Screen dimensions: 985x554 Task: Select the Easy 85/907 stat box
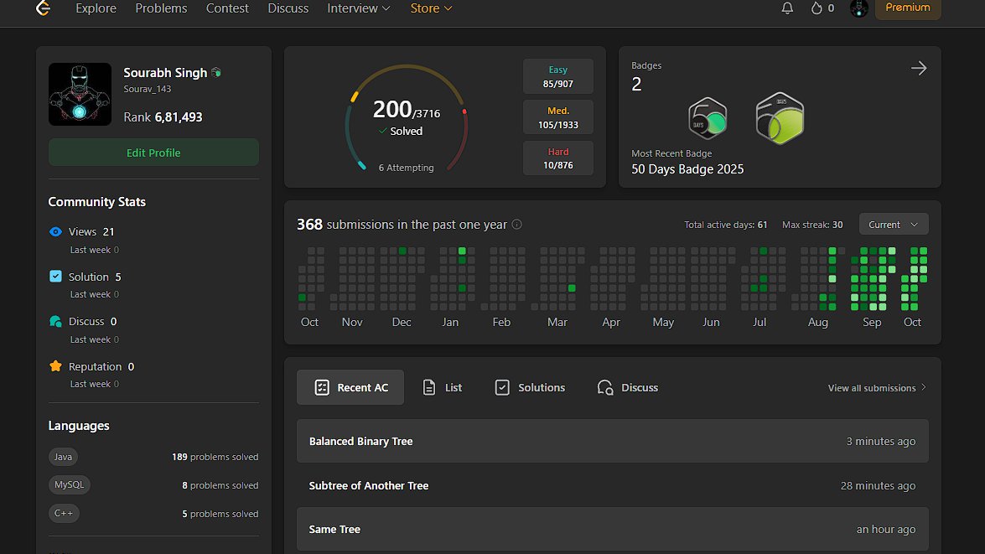point(557,76)
